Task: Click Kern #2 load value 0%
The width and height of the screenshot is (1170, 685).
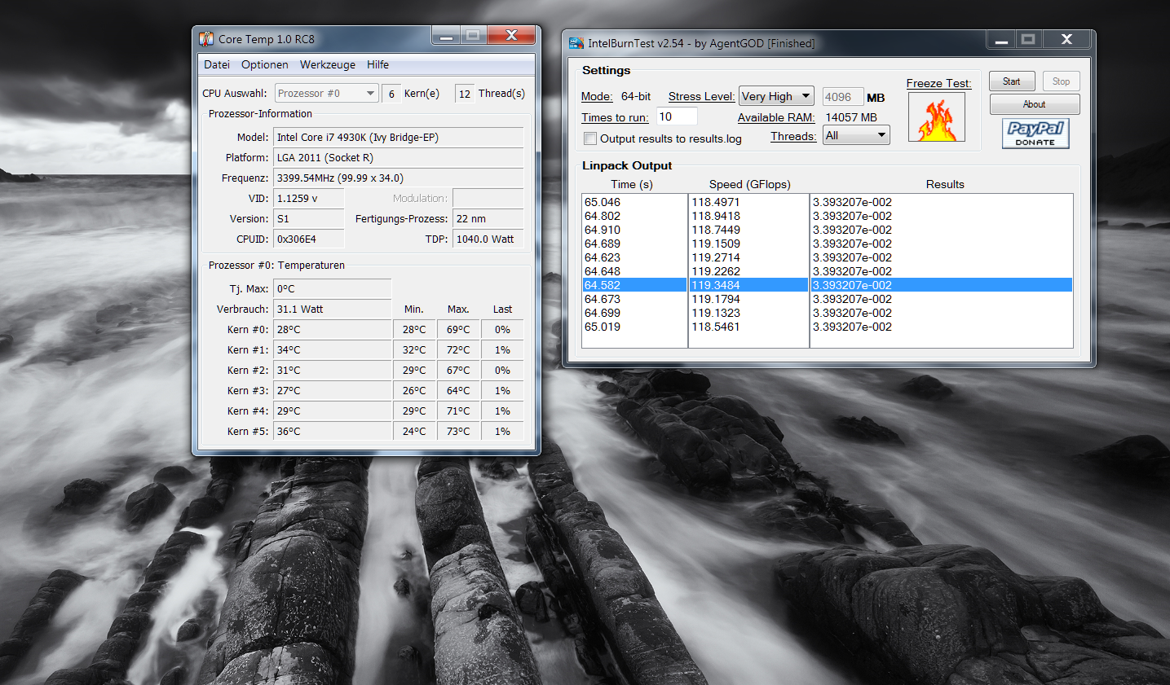Action: coord(502,371)
